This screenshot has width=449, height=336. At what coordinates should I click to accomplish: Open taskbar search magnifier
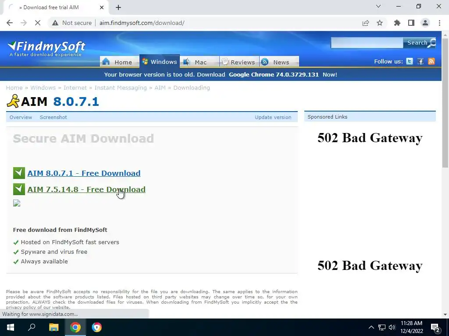pyautogui.click(x=32, y=327)
